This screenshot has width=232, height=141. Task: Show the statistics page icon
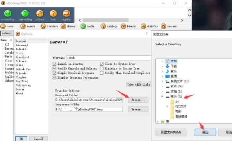(x=143, y=26)
